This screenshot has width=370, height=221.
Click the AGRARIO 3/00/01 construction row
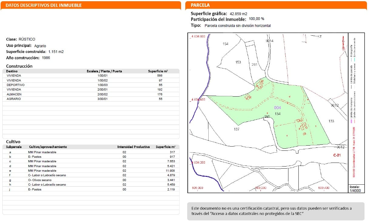point(91,99)
